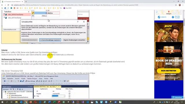This screenshot has height=104, width=185.
Task: Open the Fenster menu in SSMS
Action: point(46,79)
